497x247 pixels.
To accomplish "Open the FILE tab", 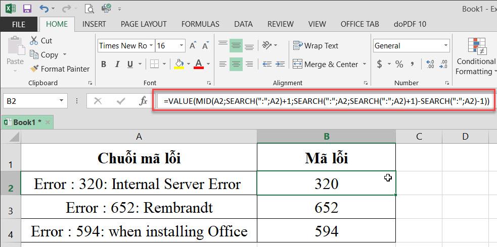I will [x=18, y=24].
